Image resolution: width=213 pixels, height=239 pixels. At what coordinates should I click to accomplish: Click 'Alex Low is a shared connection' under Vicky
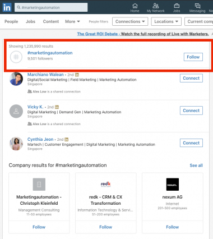pos(57,124)
